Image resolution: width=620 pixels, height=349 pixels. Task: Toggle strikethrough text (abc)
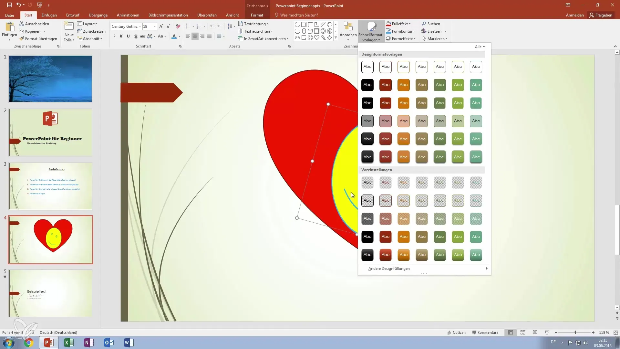142,36
